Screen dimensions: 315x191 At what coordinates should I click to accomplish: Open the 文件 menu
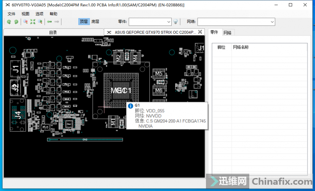(11, 14)
